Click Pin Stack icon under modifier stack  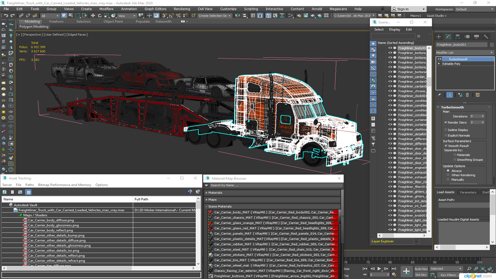[x=439, y=95]
